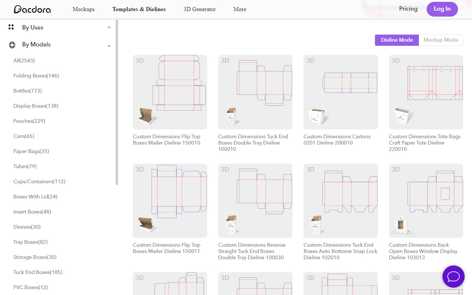Click the 3D badge on Window Display Dieline card

coord(396,169)
